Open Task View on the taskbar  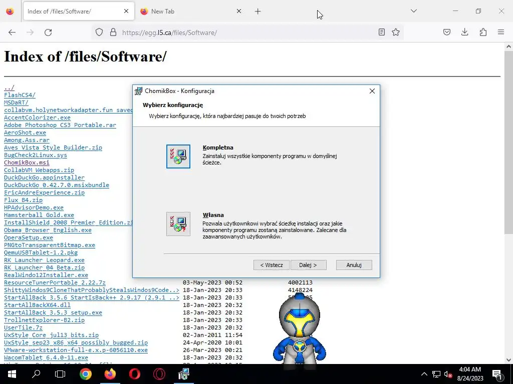pyautogui.click(x=60, y=374)
